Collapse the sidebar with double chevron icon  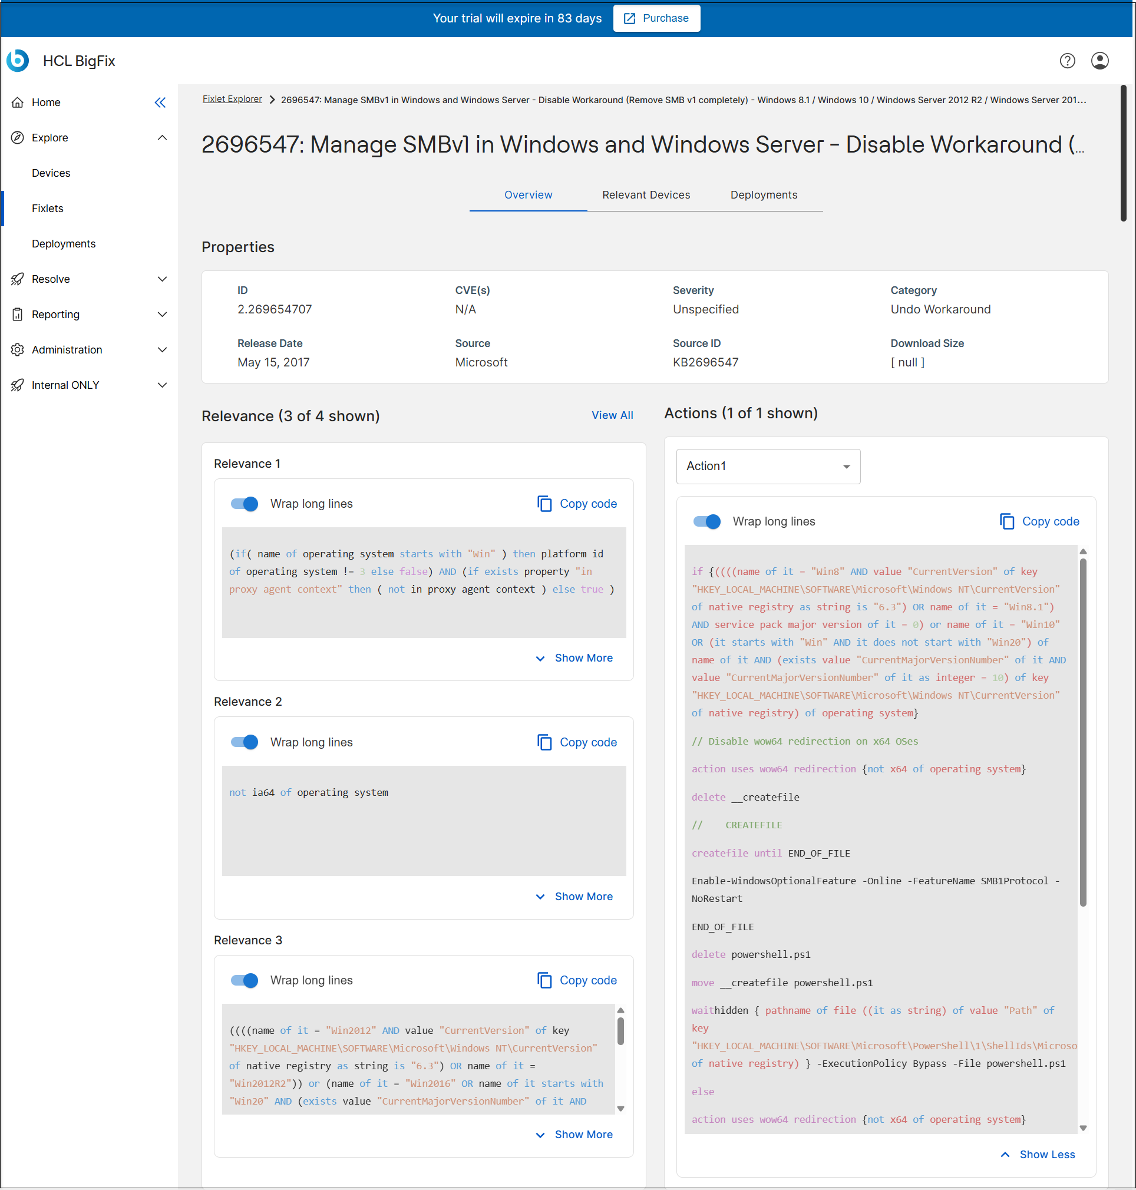160,103
